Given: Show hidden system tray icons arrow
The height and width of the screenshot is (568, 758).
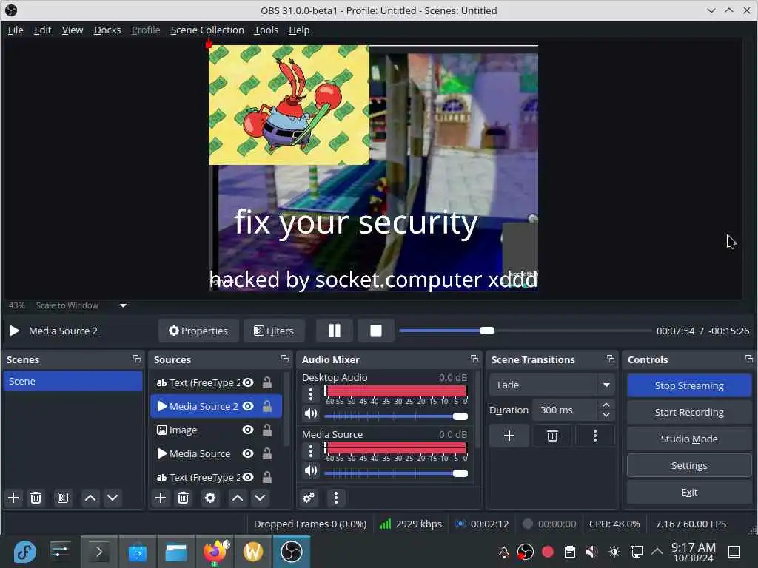Looking at the screenshot, I should 657,551.
